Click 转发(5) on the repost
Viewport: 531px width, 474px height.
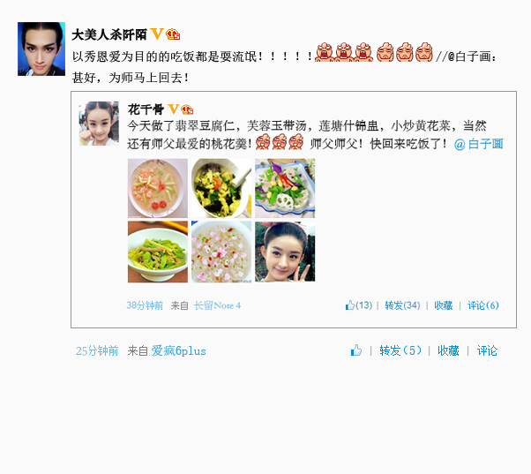(400, 350)
